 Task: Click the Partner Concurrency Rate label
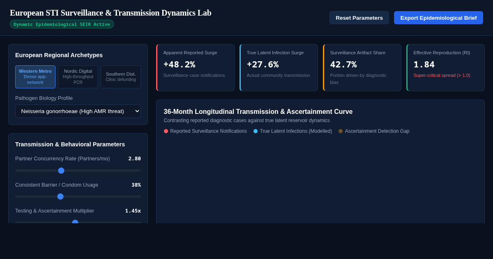point(62,158)
